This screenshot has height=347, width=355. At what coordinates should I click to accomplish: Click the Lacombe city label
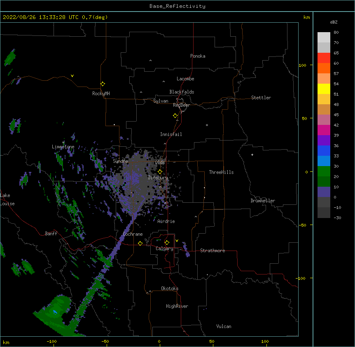tap(185, 79)
